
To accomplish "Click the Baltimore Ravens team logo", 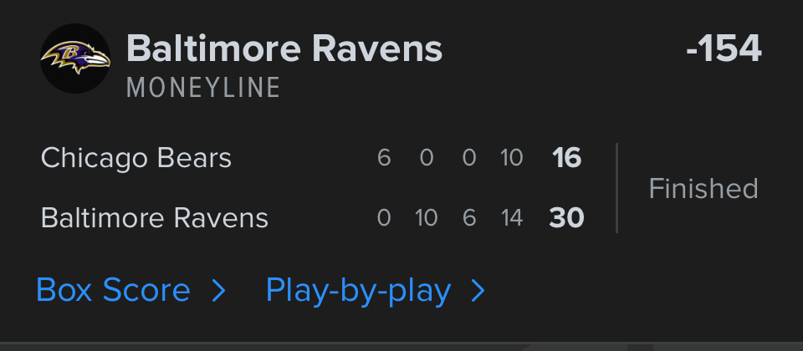I will tap(75, 58).
